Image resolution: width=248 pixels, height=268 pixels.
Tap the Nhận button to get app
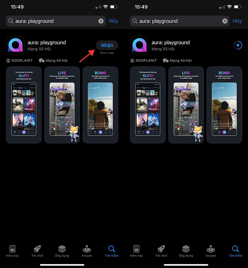(107, 45)
